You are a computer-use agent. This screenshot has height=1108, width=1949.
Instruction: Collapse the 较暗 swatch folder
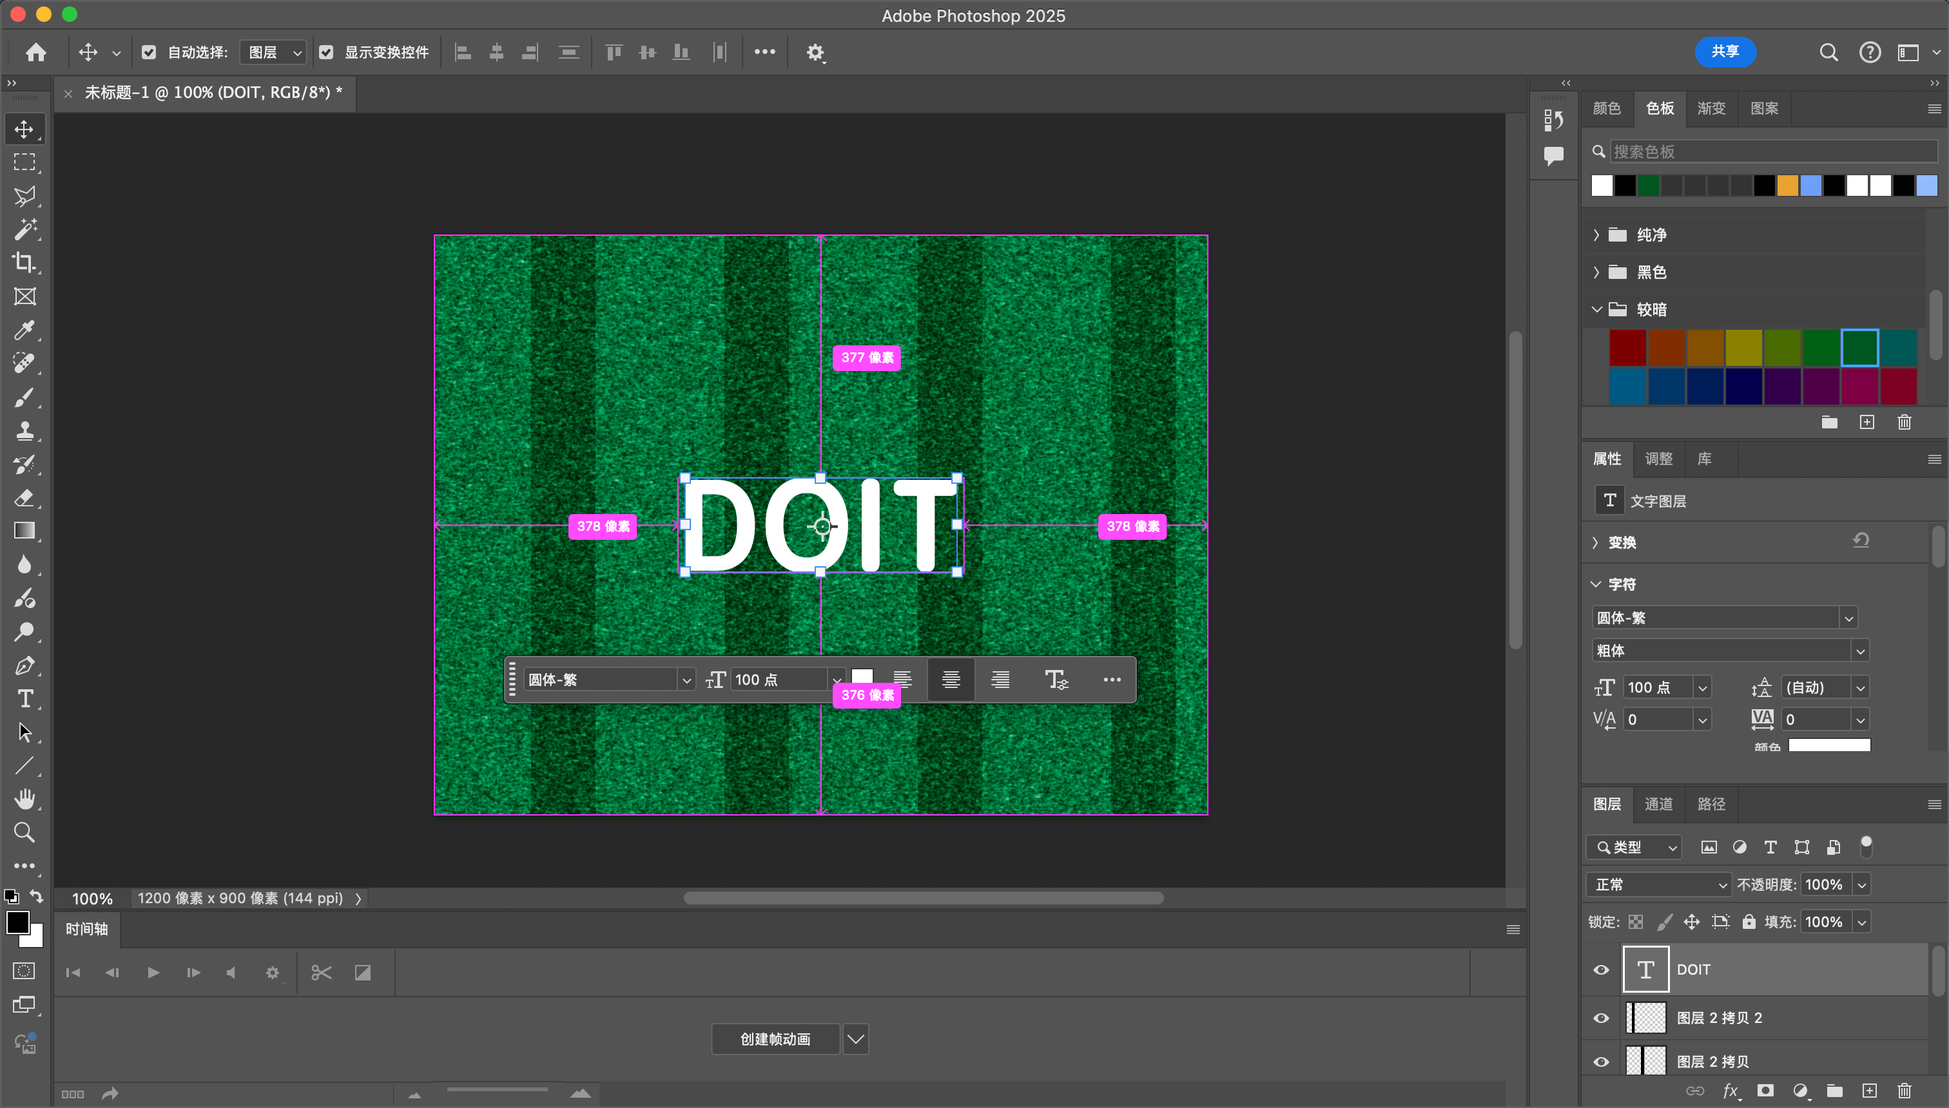coord(1596,310)
